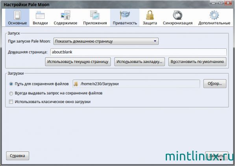Switch to the Синхронизация tab label
The width and height of the screenshot is (235, 166).
[x=178, y=23]
